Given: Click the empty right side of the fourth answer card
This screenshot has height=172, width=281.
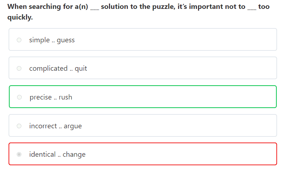Looking at the screenshot, I should [214, 126].
